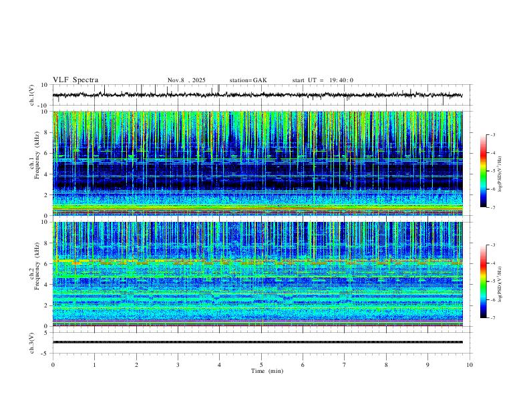Click the time axis tick label '9'
This screenshot has width=529, height=409.
pyautogui.click(x=427, y=365)
